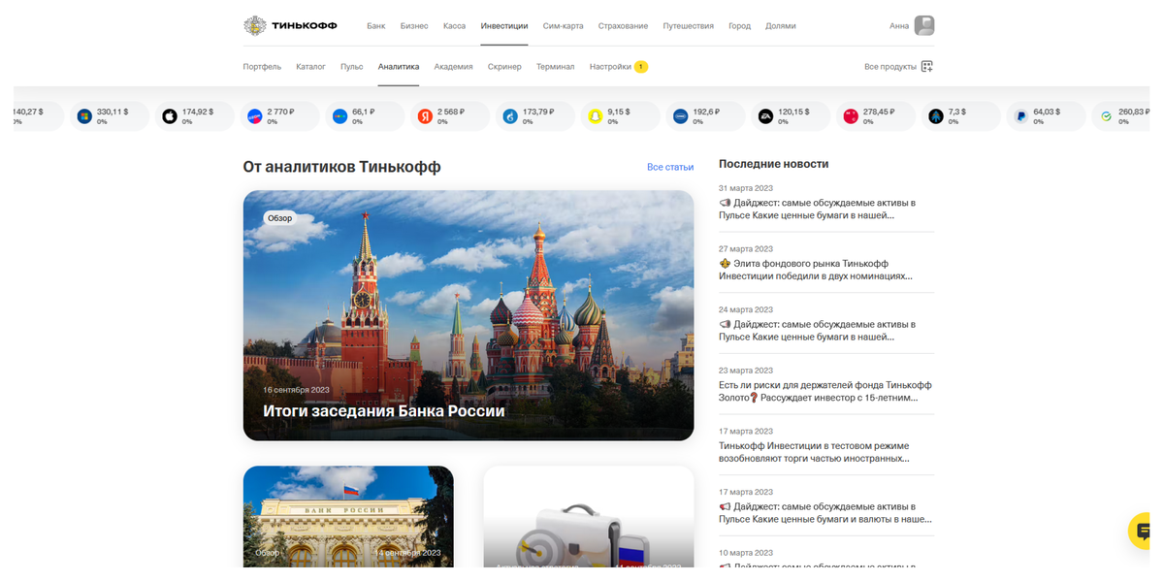Switch to the Академия tab
Screen dimensions: 1164x581
453,67
